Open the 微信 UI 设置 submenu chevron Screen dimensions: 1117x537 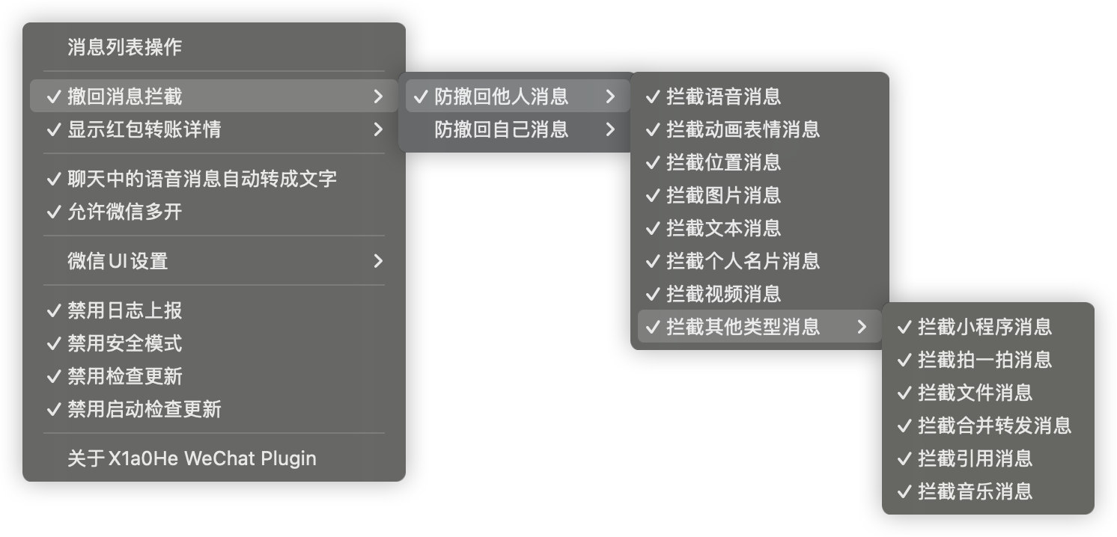pyautogui.click(x=378, y=261)
